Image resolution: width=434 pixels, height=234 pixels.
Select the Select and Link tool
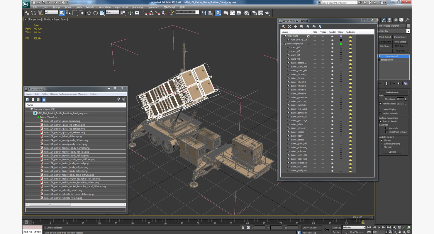(27, 13)
